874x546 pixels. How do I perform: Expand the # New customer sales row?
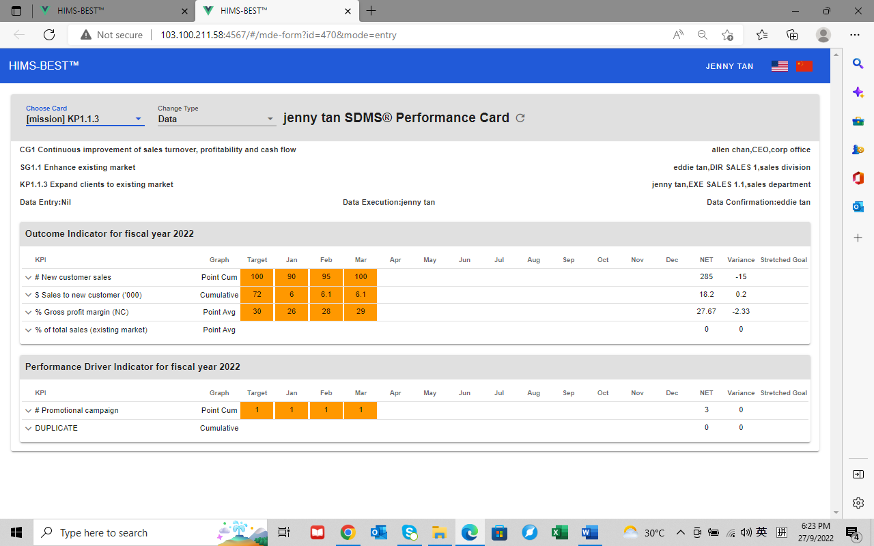click(29, 278)
